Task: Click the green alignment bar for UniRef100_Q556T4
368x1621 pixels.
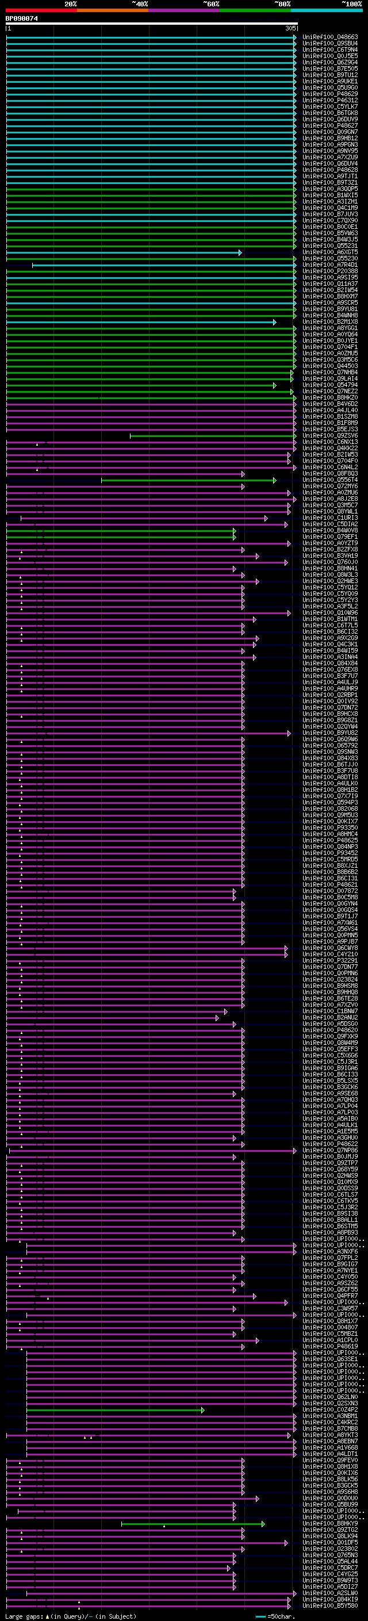Action: (x=189, y=480)
